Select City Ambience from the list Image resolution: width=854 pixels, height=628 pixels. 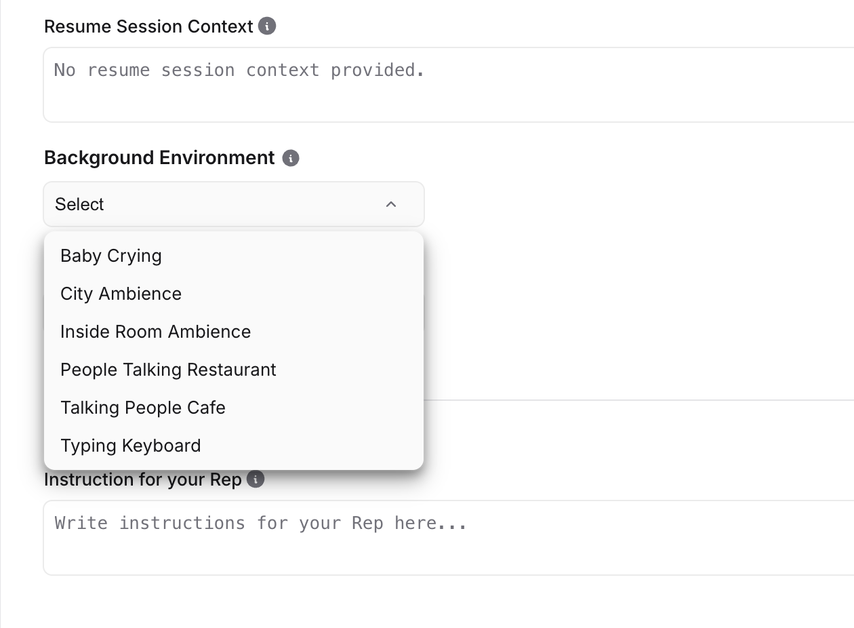tap(121, 294)
